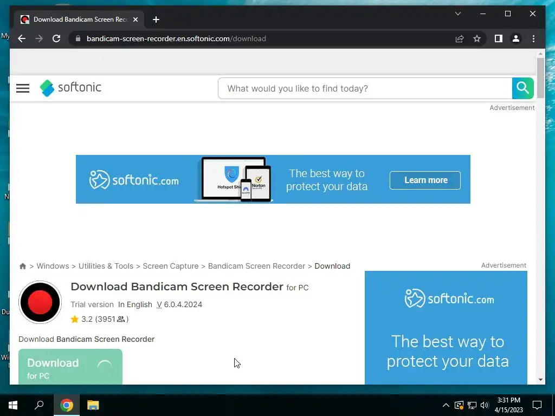Open taskbar search magnifier
Screen dimensions: 555x416
pos(39,405)
